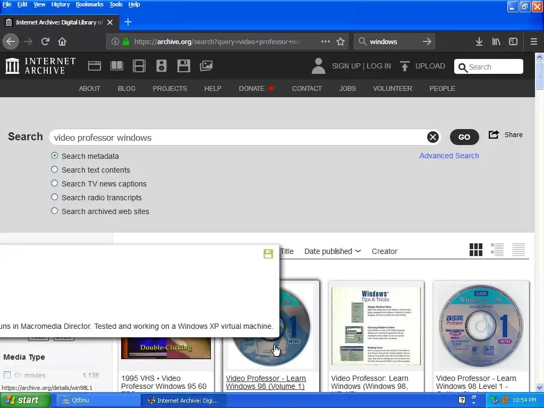Click the Upload arrow icon
The image size is (544, 408).
coord(404,66)
